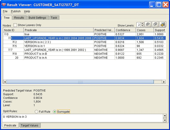The width and height of the screenshot is (170, 130).
Task: Expand node 2 VERSION is in { 2 3 }
Action: 13,42
